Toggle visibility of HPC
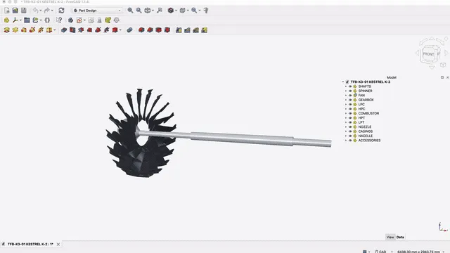 [x=350, y=109]
